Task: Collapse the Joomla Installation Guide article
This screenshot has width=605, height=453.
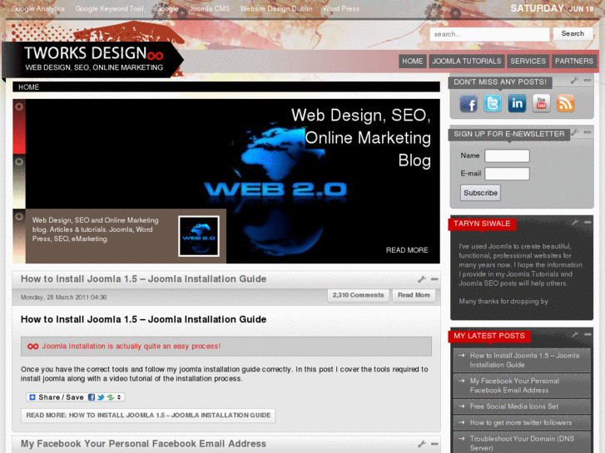Action: tap(434, 279)
